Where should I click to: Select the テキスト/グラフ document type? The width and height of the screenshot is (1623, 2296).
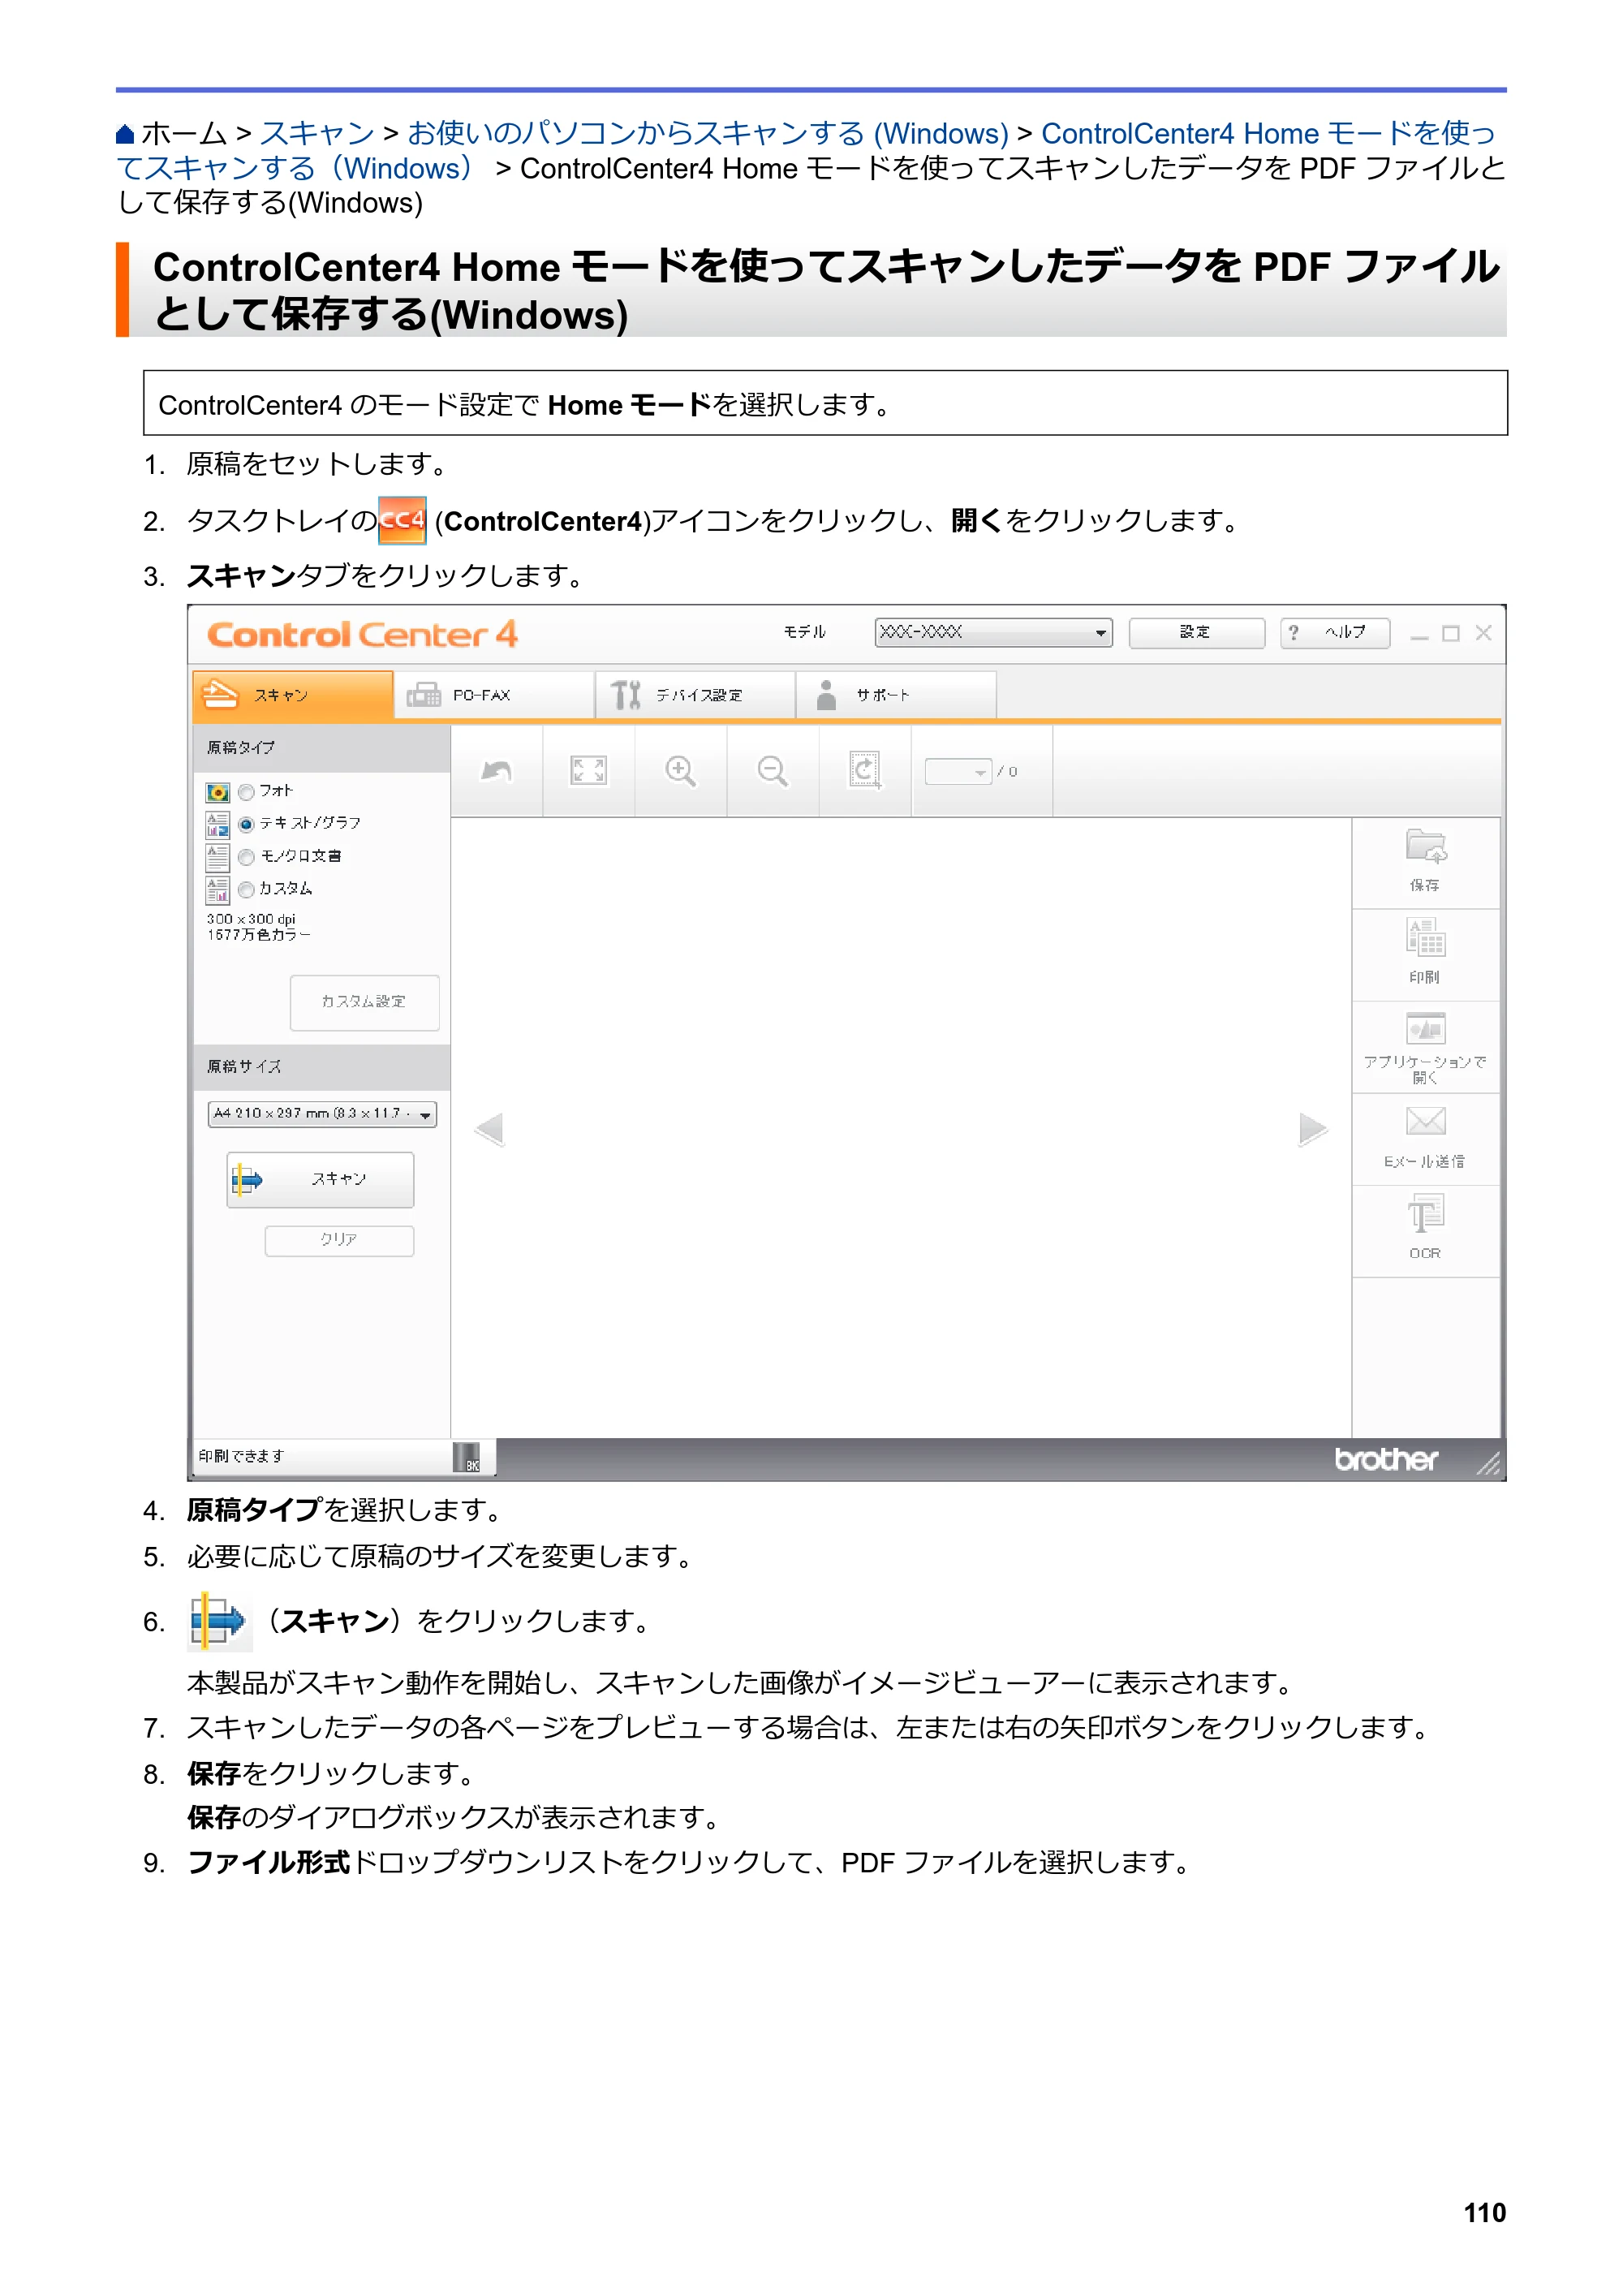[x=247, y=825]
